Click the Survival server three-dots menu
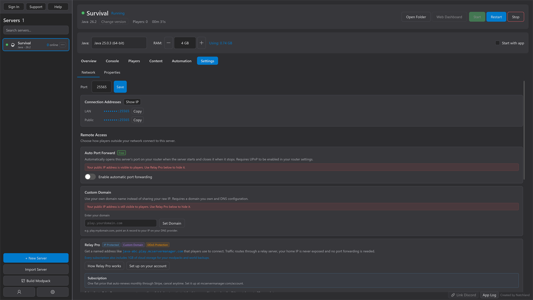Image resolution: width=533 pixels, height=300 pixels. (x=63, y=45)
